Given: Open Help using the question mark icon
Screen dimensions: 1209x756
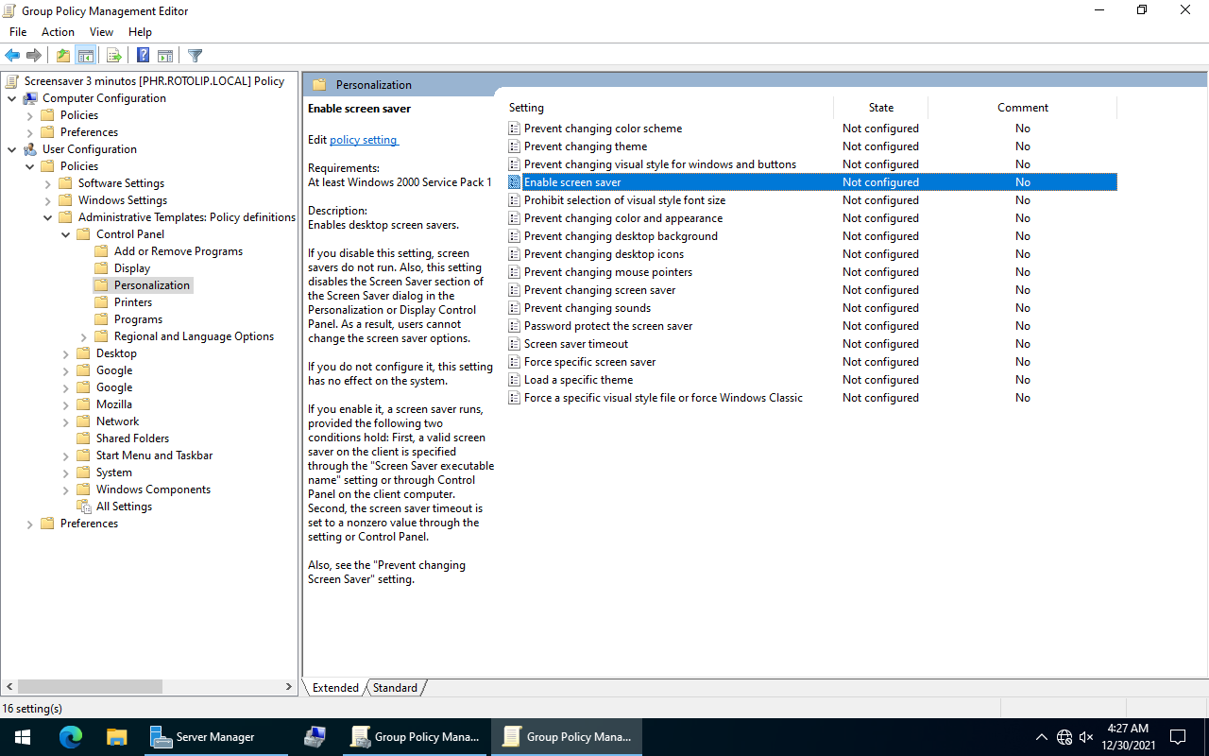Looking at the screenshot, I should [143, 55].
